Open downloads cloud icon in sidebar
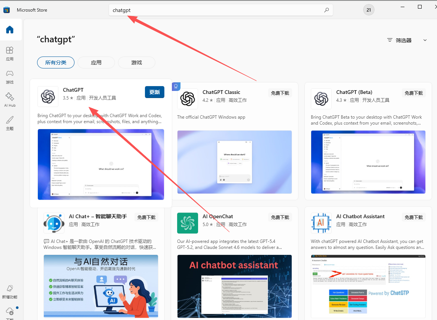 pyautogui.click(x=10, y=311)
